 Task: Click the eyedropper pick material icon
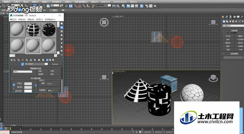click(x=23, y=64)
